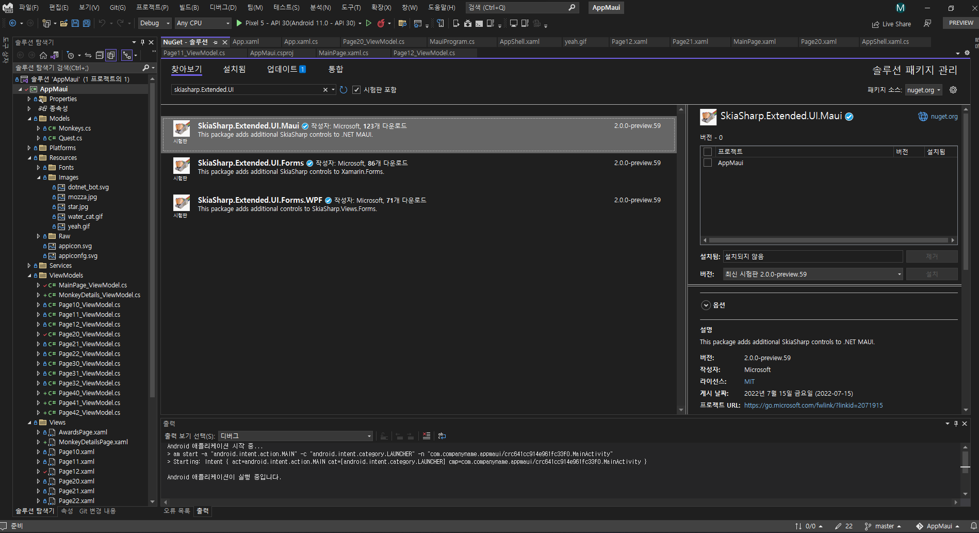Viewport: 979px width, 533px height.
Task: Click the Clear All output icon
Action: 427,436
